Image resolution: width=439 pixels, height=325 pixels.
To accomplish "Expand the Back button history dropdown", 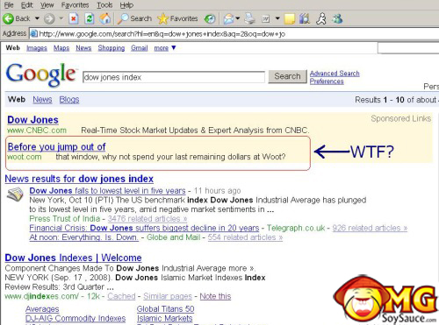I will (37, 18).
